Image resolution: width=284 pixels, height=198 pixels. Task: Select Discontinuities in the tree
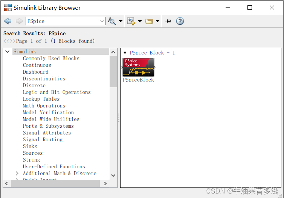pos(44,79)
